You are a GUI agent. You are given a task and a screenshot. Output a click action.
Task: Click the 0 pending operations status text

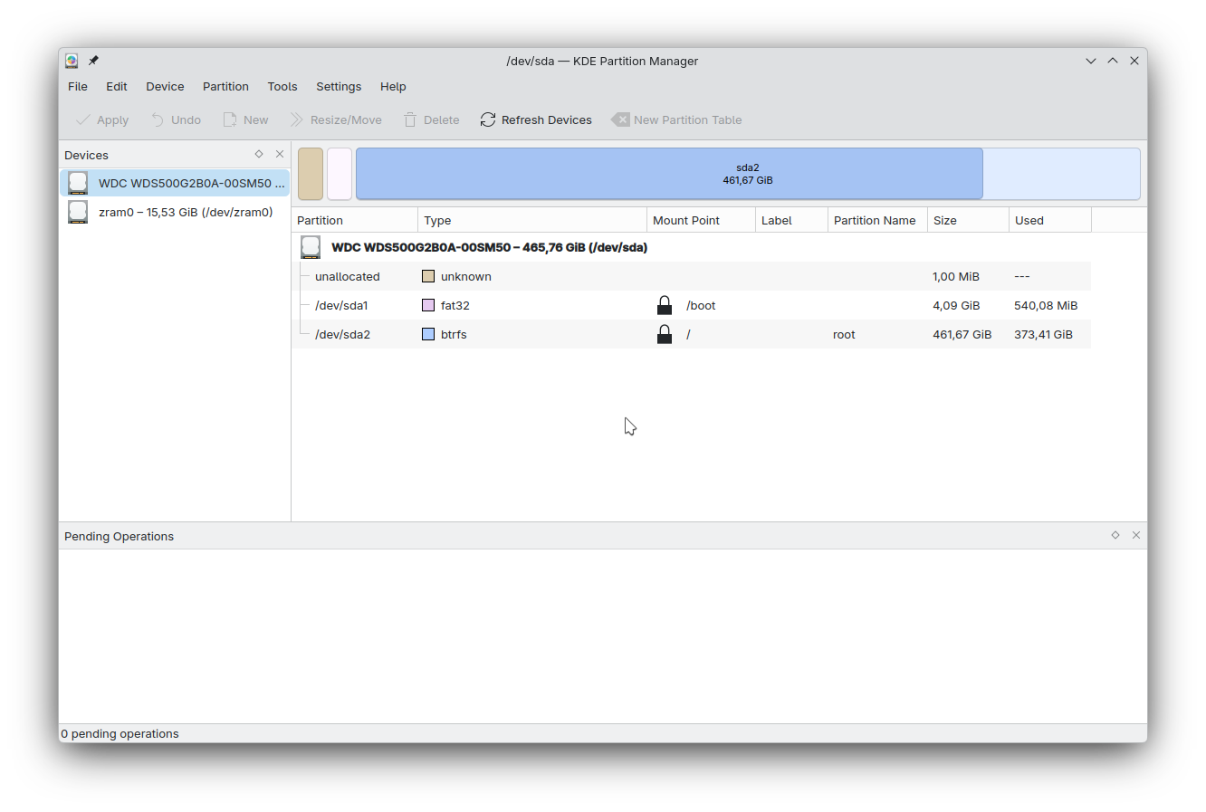pos(120,733)
